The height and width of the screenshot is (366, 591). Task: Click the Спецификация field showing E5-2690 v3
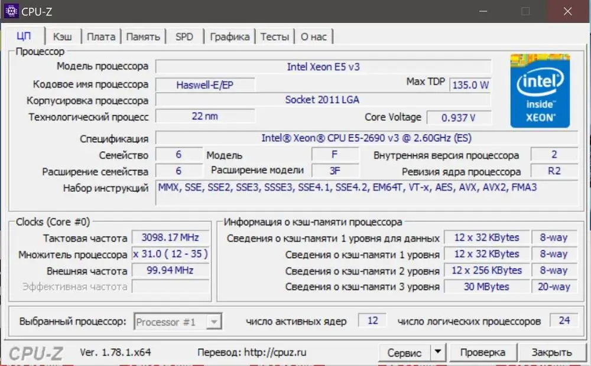coord(366,138)
